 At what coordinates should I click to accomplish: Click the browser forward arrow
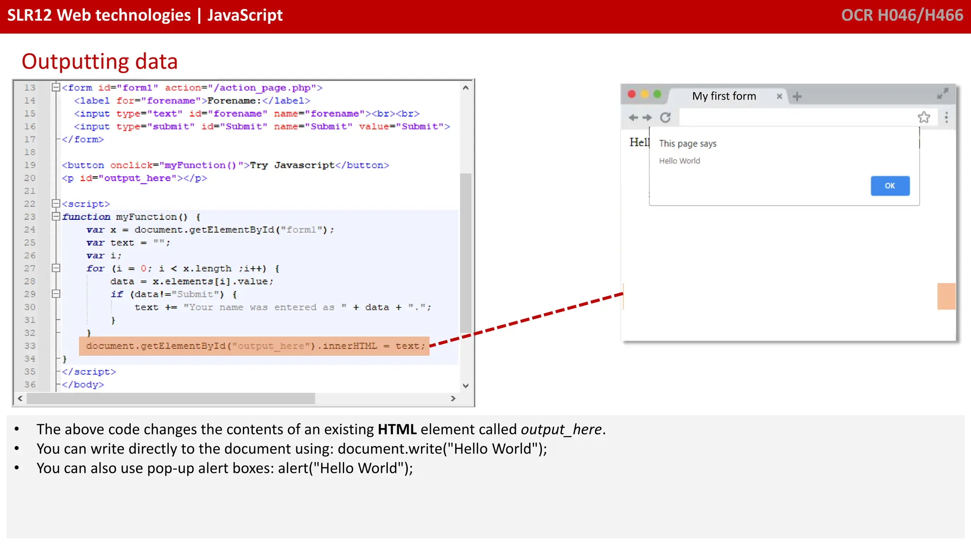647,118
